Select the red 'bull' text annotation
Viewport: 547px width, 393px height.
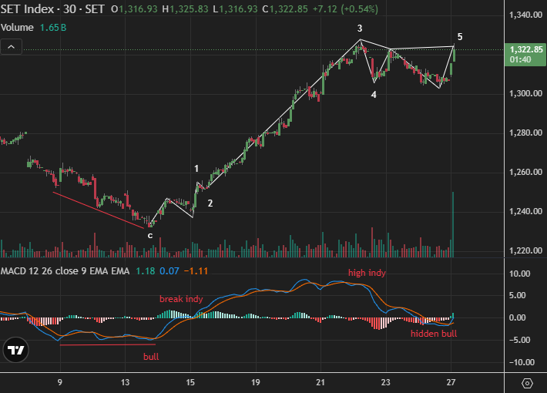(x=151, y=357)
